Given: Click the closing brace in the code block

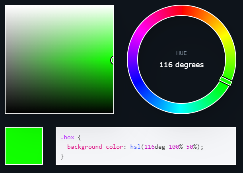Looking at the screenshot, I should [x=62, y=156].
